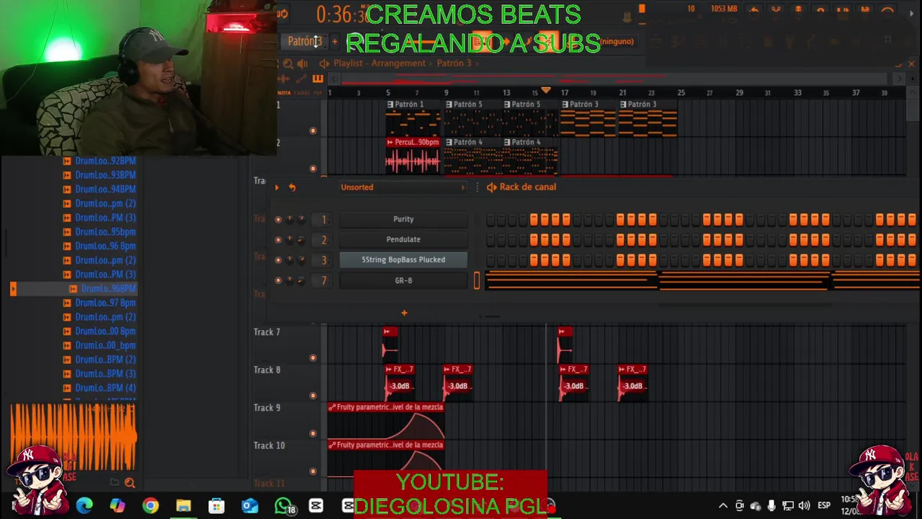Open the Pendulate channel instrument
Viewport: 922px width, 519px height.
(x=403, y=239)
